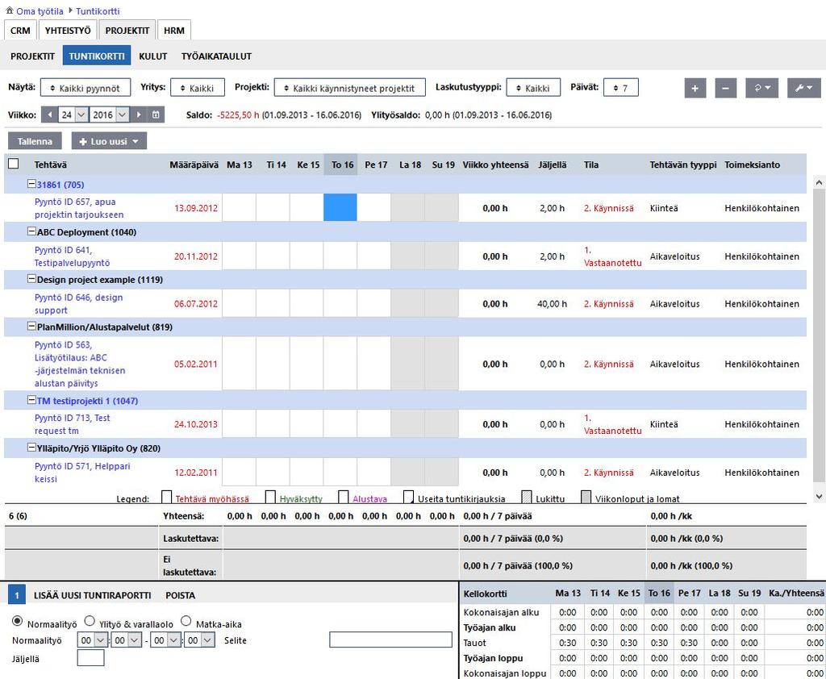826x679 pixels.
Task: Open the week number 24 dropdown
Action: click(x=73, y=115)
